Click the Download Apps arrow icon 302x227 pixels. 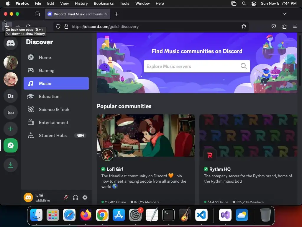11,165
